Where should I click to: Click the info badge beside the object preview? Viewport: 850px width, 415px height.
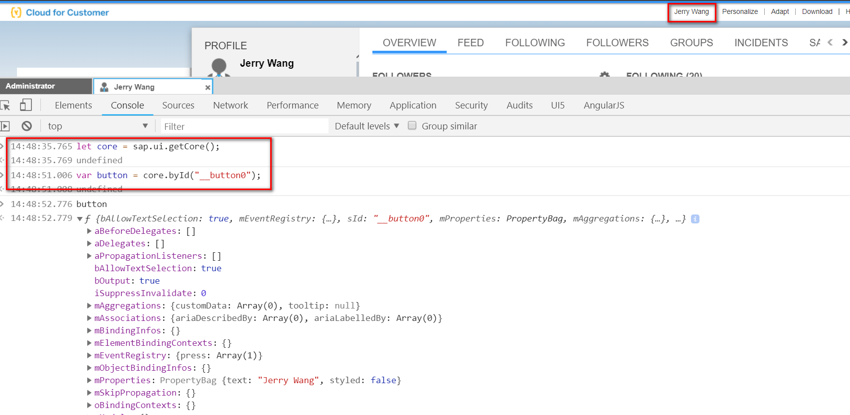pyautogui.click(x=695, y=219)
